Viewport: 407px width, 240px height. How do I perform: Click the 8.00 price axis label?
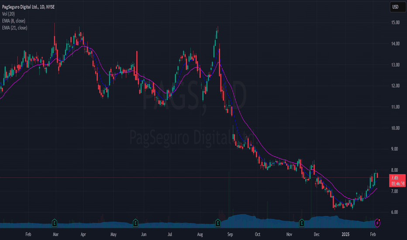click(x=394, y=170)
